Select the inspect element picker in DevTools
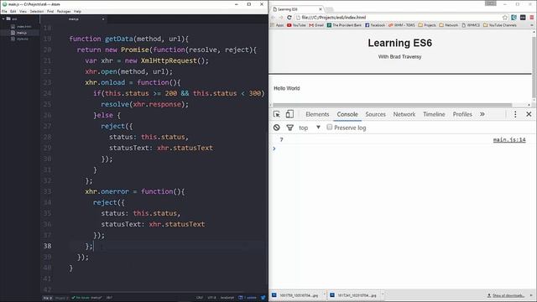Image resolution: width=537 pixels, height=302 pixels. pyautogui.click(x=276, y=114)
